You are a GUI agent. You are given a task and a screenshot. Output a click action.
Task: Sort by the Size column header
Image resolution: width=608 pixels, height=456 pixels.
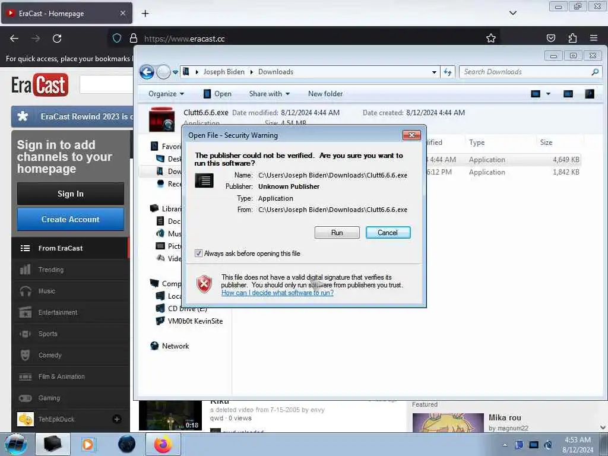pyautogui.click(x=546, y=142)
